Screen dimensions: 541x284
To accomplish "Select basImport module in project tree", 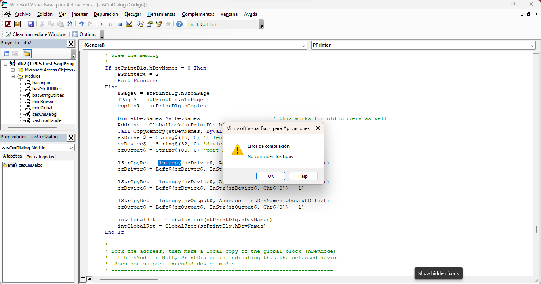I will click(42, 83).
